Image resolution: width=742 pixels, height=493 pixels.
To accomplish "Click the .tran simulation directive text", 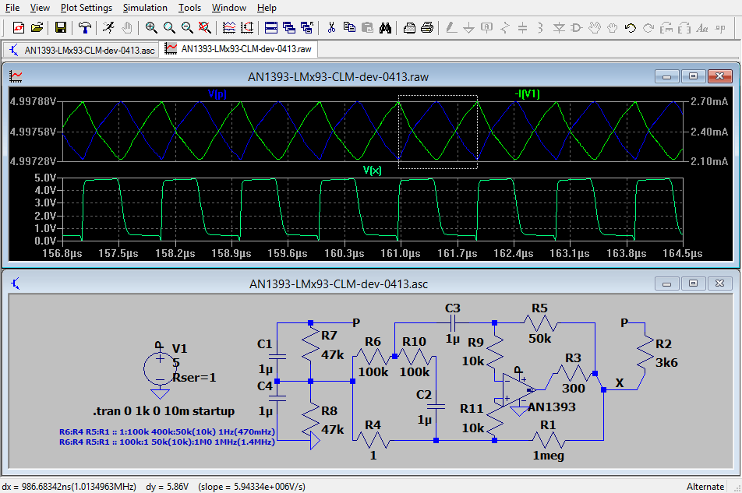I will [164, 411].
